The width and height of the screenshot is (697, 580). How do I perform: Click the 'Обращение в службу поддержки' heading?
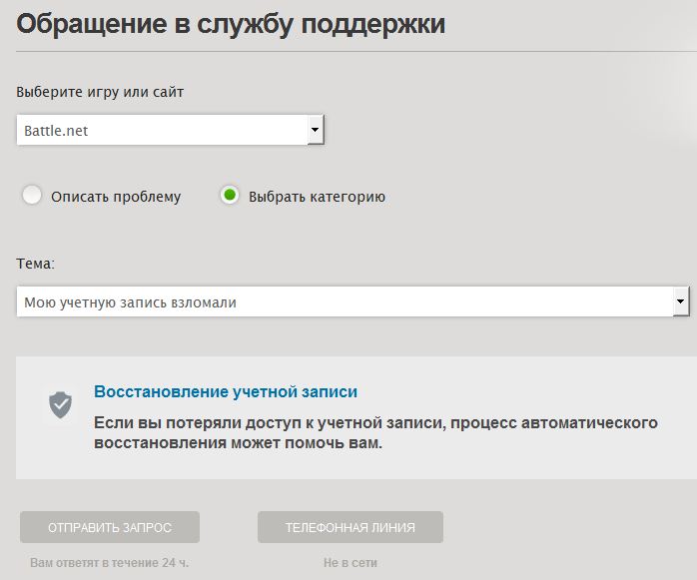click(x=231, y=24)
